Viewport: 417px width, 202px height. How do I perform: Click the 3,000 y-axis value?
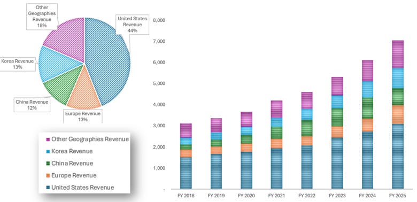coord(159,126)
